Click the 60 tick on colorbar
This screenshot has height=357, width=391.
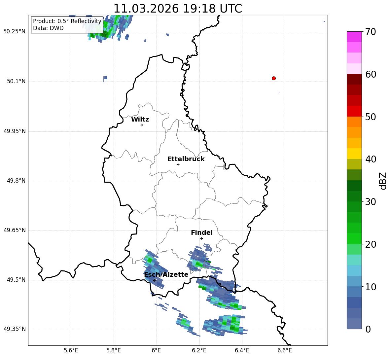[370, 74]
